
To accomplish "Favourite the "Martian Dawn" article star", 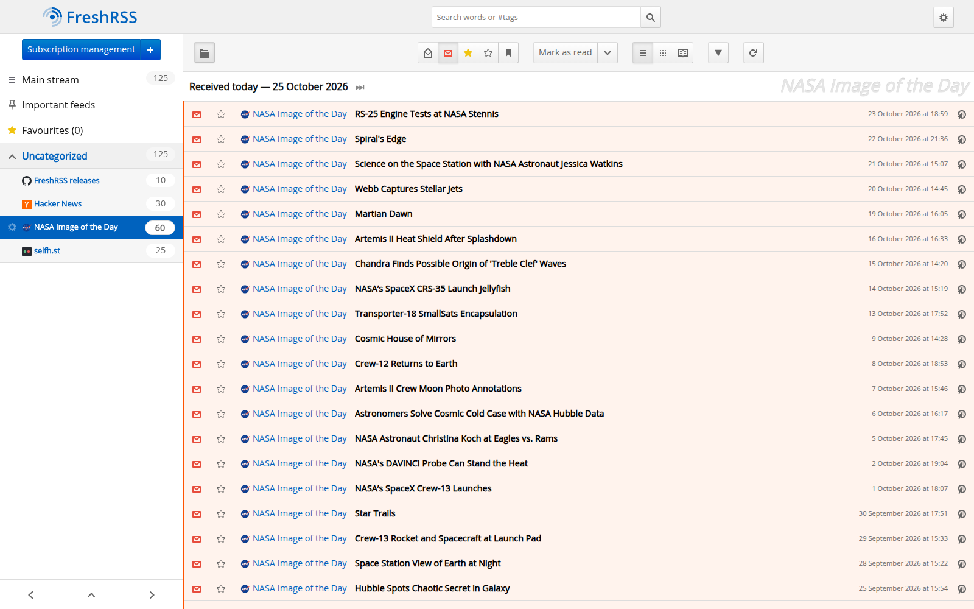I will [221, 214].
